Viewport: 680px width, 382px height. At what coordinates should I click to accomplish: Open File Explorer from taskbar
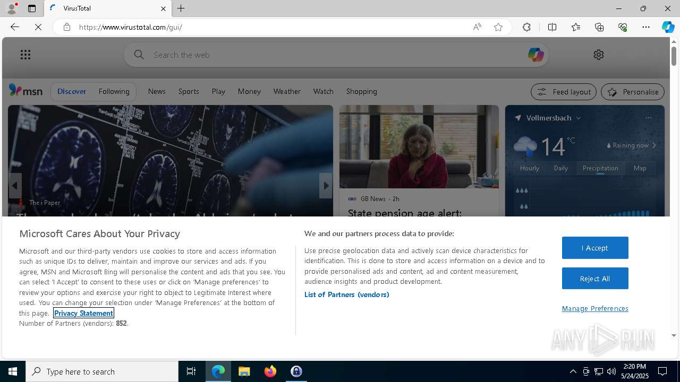(244, 371)
